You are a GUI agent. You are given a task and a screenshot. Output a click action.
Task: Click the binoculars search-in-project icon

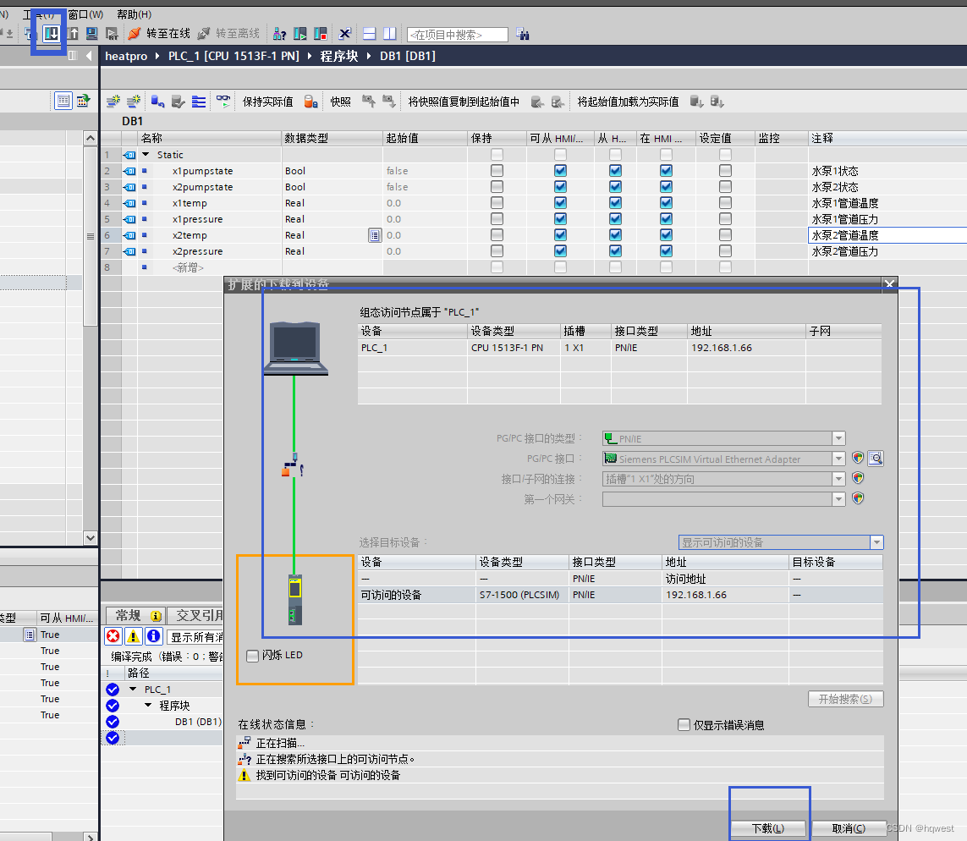[x=522, y=35]
